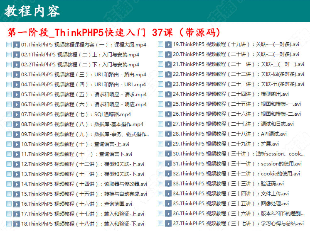Check the box for 17 输入和验证-上.avi
Viewport: 310px width, 231px height.
(9, 214)
